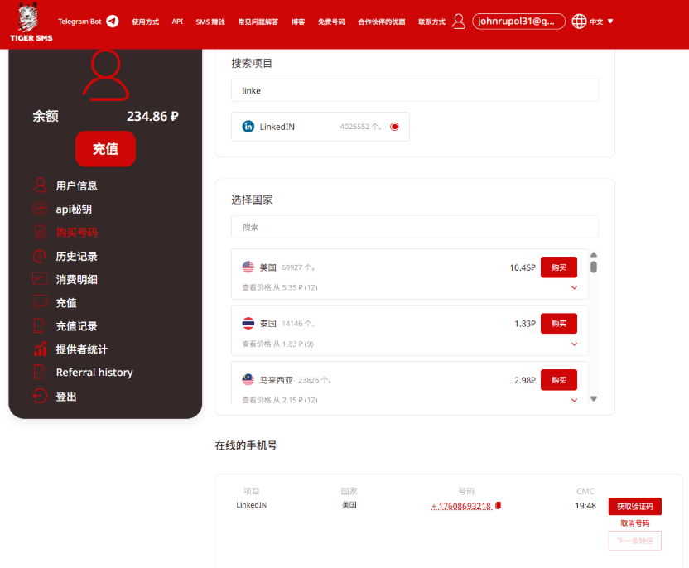Click the 充值 wallet icon in sidebar
Image resolution: width=689 pixels, height=568 pixels.
tap(40, 302)
